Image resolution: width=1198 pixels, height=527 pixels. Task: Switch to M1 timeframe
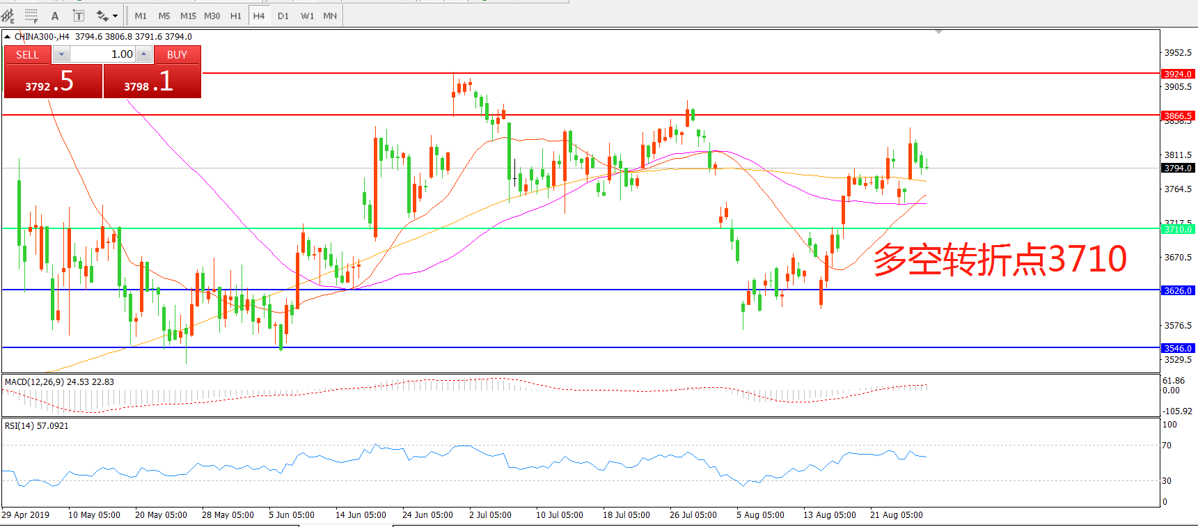pos(141,15)
